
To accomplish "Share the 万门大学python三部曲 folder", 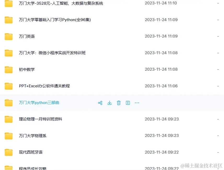I will 100,103.
